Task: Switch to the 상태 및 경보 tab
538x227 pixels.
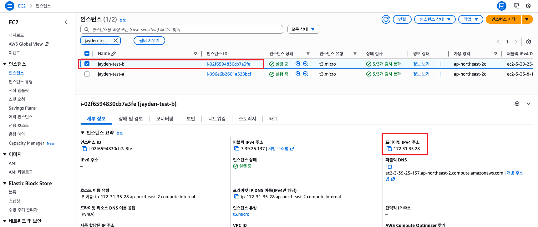Action: (x=131, y=119)
